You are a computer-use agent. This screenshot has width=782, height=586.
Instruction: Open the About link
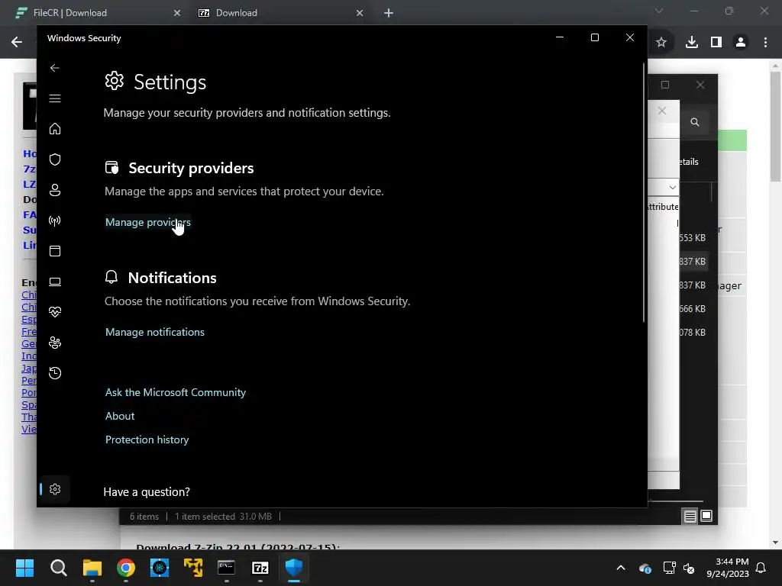click(120, 416)
